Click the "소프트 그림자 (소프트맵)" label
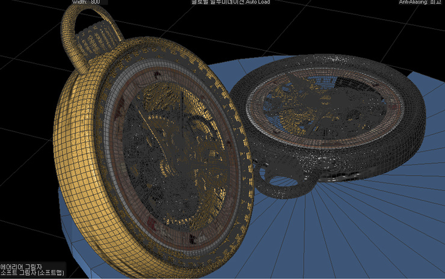This screenshot has width=445, height=279. click(32, 273)
